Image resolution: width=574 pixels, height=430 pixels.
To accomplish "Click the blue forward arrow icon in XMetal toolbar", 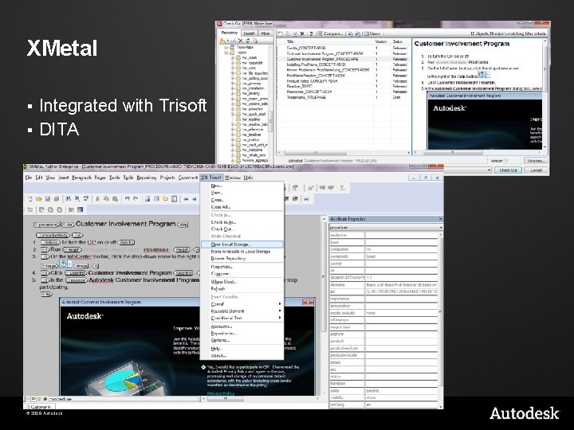I will pyautogui.click(x=195, y=199).
